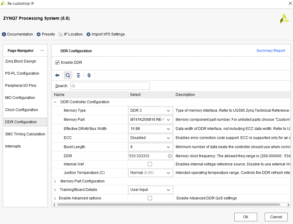Open the Presets menu

coord(48,34)
